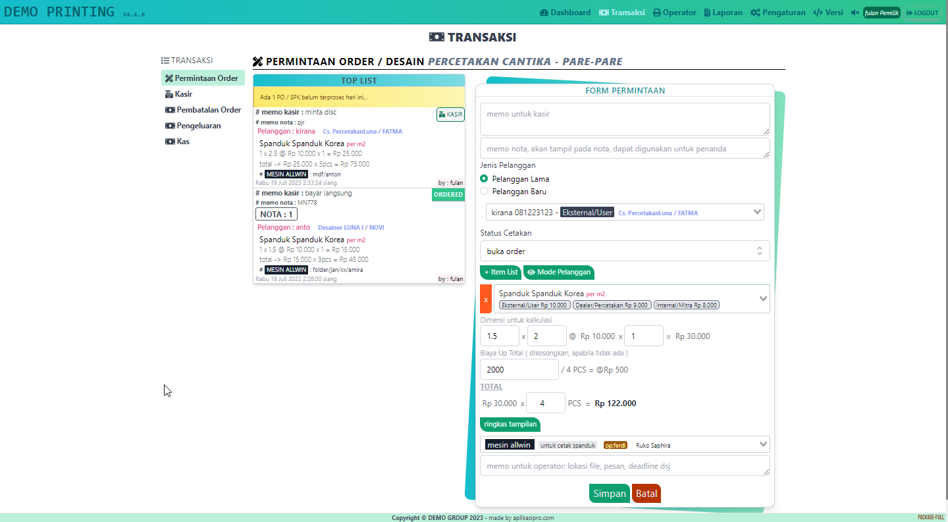Screen dimensions: 948x522
Task: Toggle Mode Pelanggan eye button
Action: click(558, 272)
